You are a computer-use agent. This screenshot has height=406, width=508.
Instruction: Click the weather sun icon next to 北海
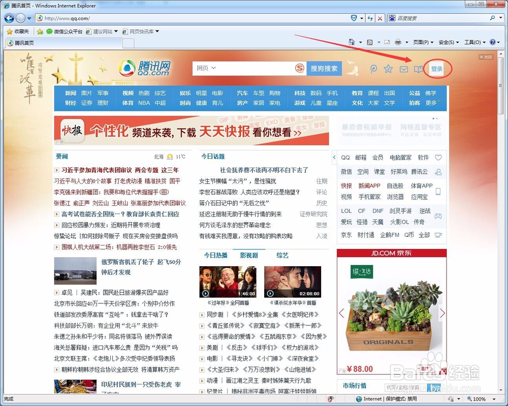click(x=170, y=157)
